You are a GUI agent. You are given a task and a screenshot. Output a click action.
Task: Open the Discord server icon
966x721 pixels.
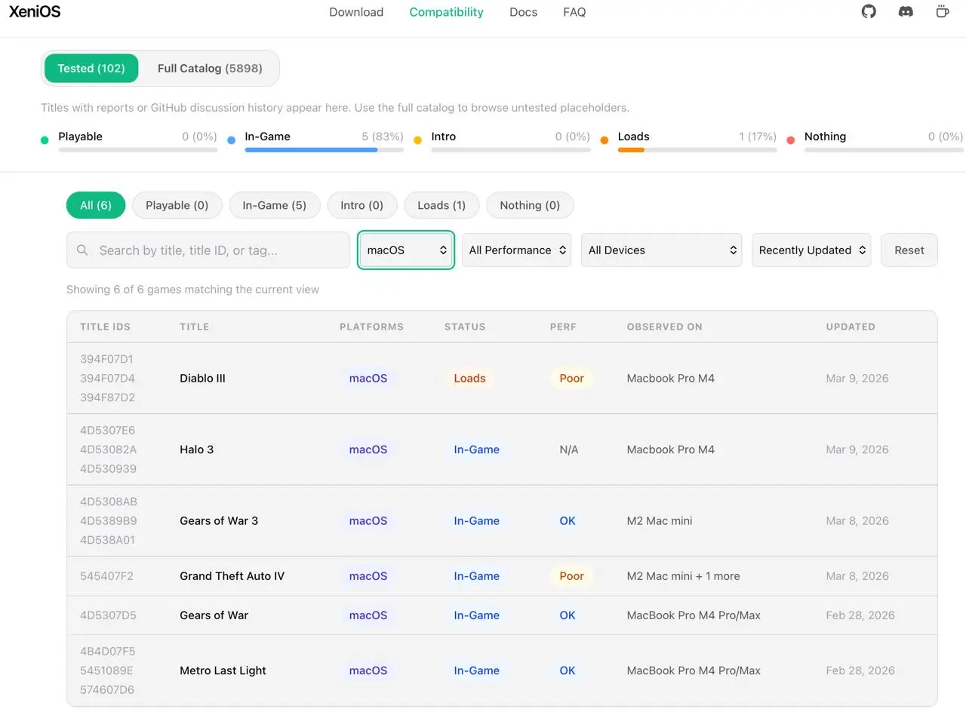[906, 12]
